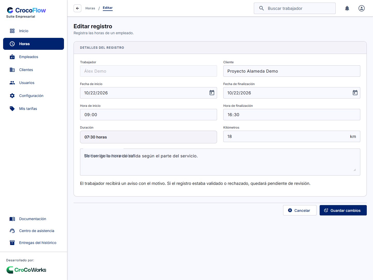Click the search magnifier icon
373x280 pixels.
(x=262, y=8)
